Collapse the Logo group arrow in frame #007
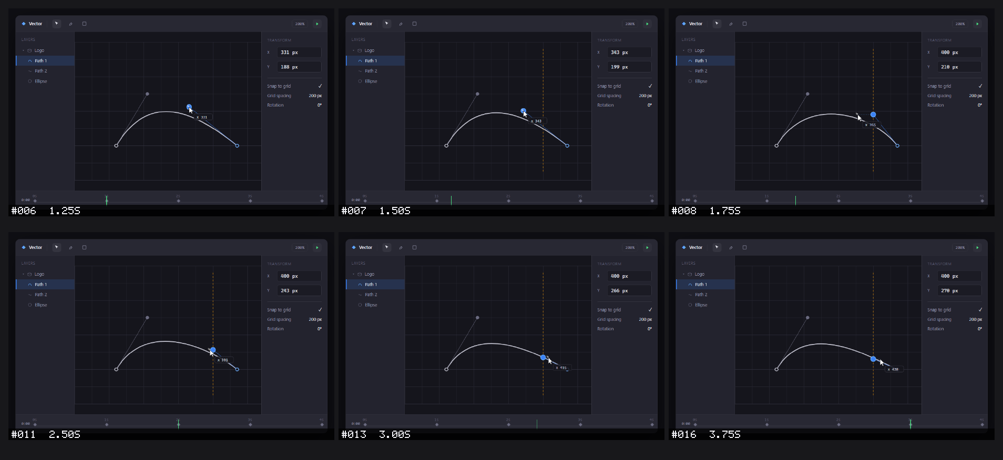 [353, 50]
